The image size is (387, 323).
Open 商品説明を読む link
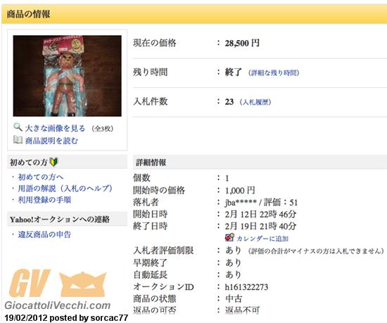[x=51, y=141]
